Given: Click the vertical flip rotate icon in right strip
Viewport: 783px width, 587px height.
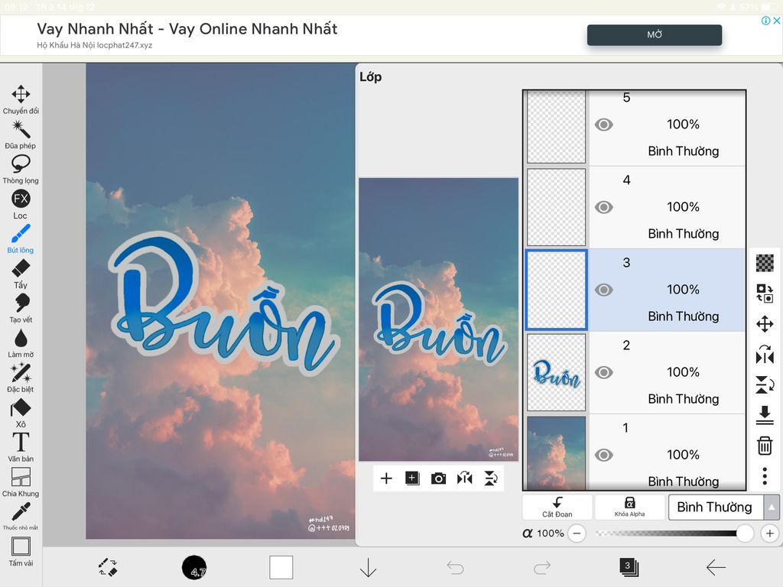Looking at the screenshot, I should [x=765, y=385].
